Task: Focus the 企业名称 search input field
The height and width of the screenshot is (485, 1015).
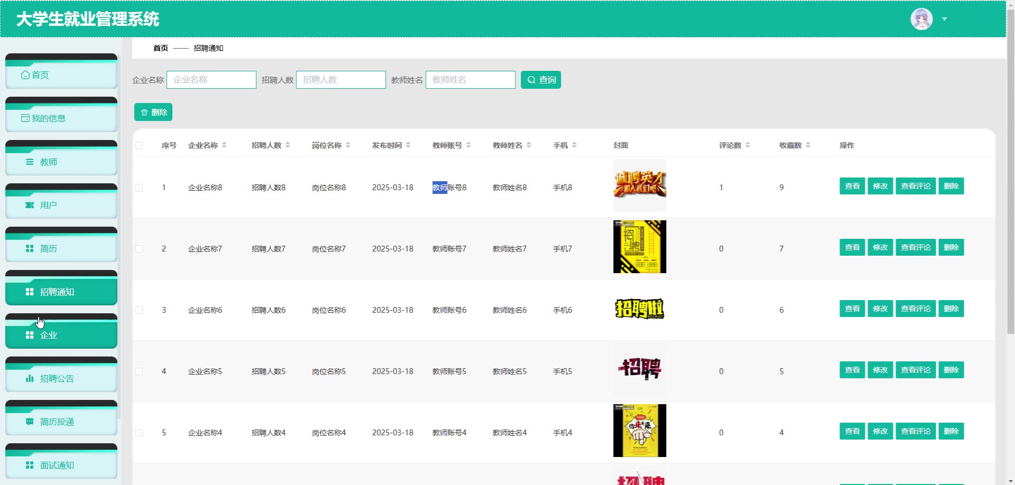Action: (211, 80)
